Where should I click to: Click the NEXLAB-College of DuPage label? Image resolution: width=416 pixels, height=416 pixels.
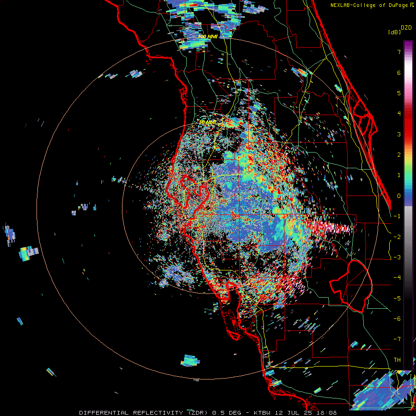372,5
